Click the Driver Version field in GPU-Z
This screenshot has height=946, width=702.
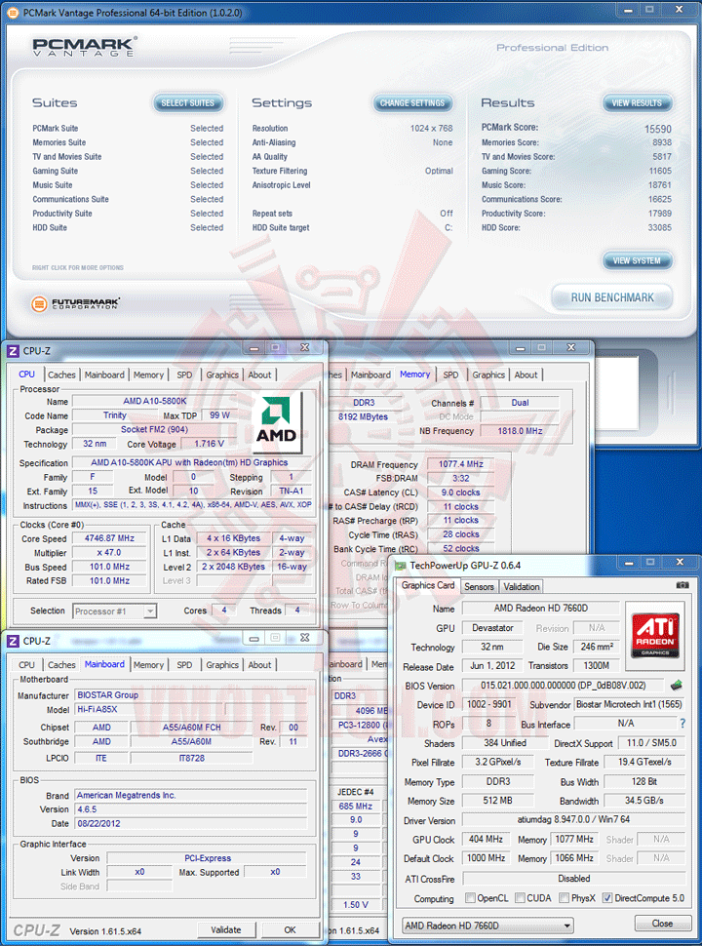point(573,819)
